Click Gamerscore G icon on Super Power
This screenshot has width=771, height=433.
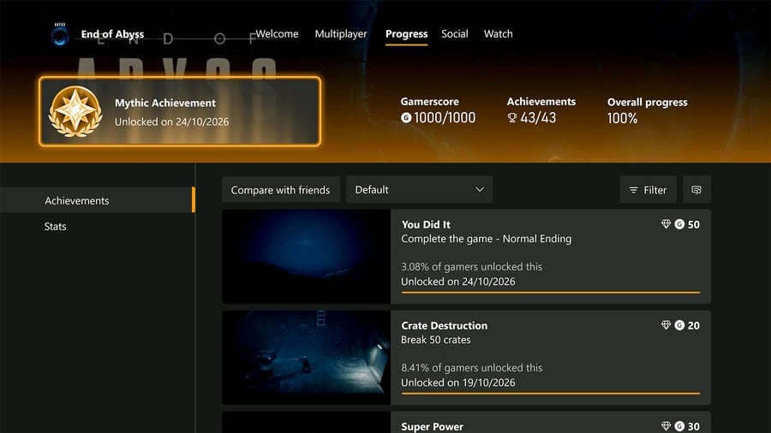679,426
